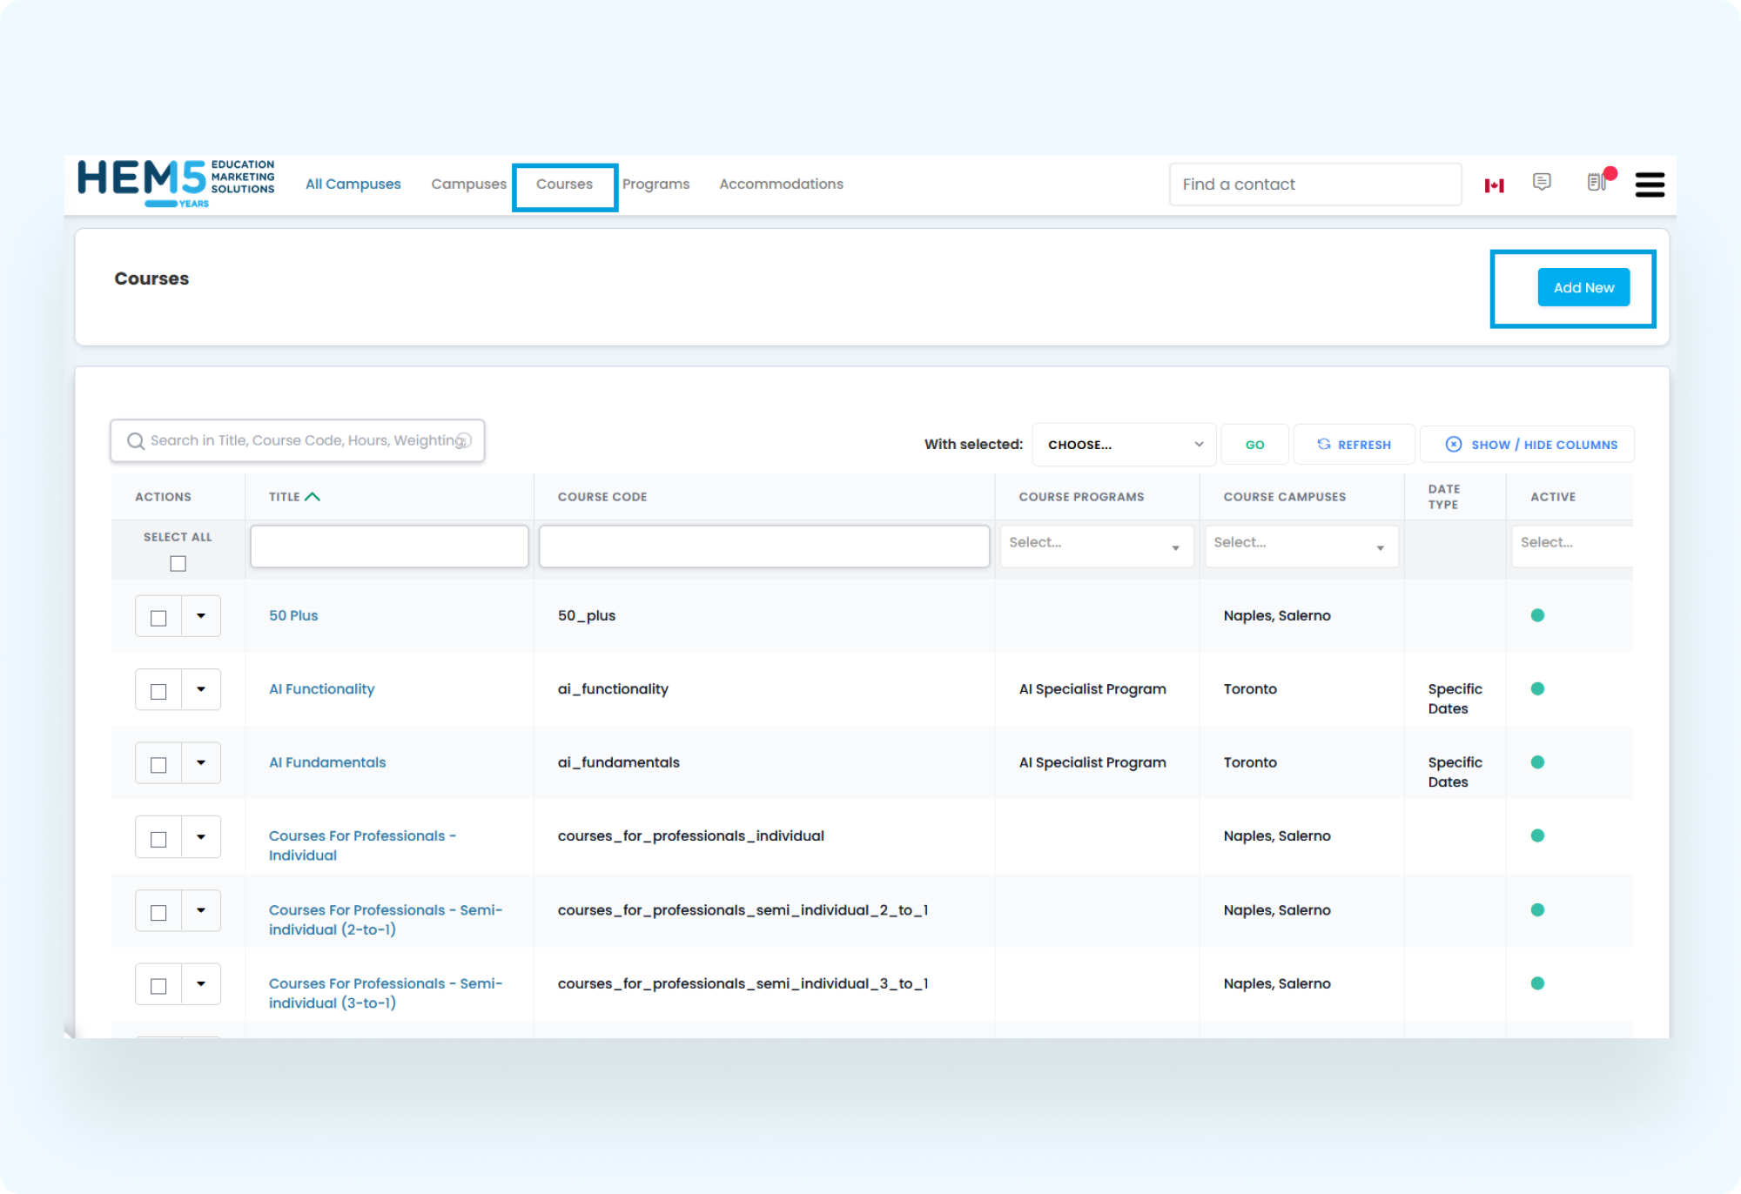Expand the Course Programs filter dropdown
Image resolution: width=1741 pixels, height=1194 pixels.
click(x=1096, y=546)
